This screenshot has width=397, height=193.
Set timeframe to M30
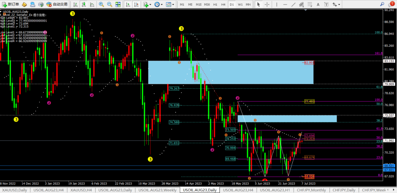point(207,4)
